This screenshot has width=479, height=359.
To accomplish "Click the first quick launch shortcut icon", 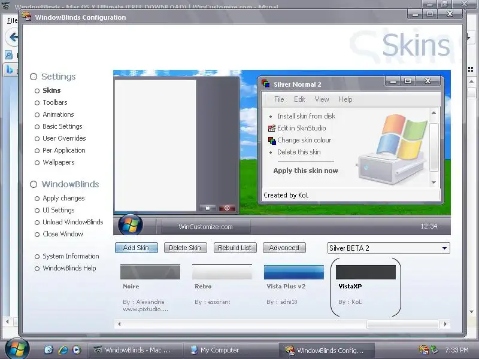I will pyautogui.click(x=48, y=350).
